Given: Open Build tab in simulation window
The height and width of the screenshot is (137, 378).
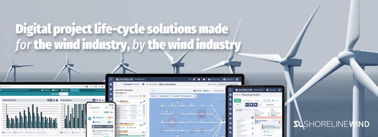Looking at the screenshot, I should (55, 90).
